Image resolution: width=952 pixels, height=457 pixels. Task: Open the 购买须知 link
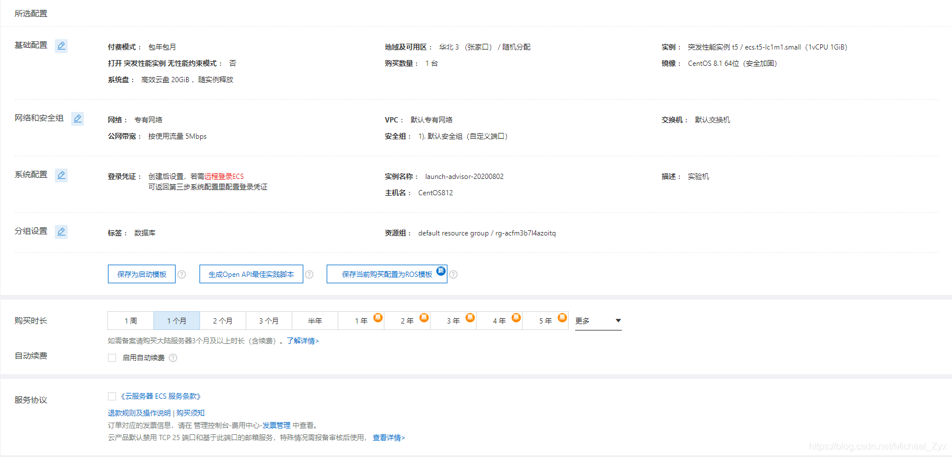pos(190,413)
